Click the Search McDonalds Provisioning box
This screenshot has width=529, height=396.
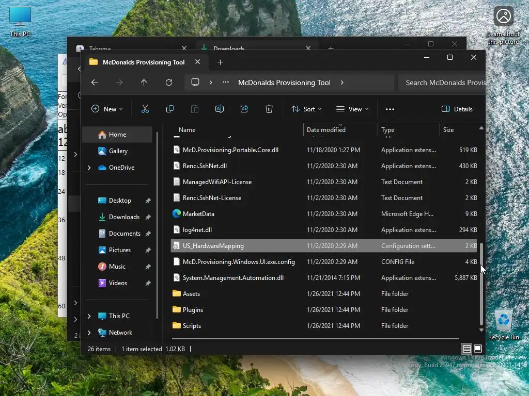point(442,82)
